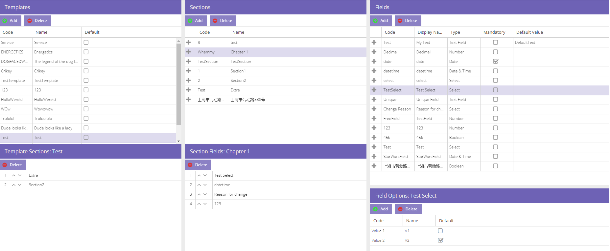Move datetime field up in Section Fields
610x251 pixels.
point(199,185)
